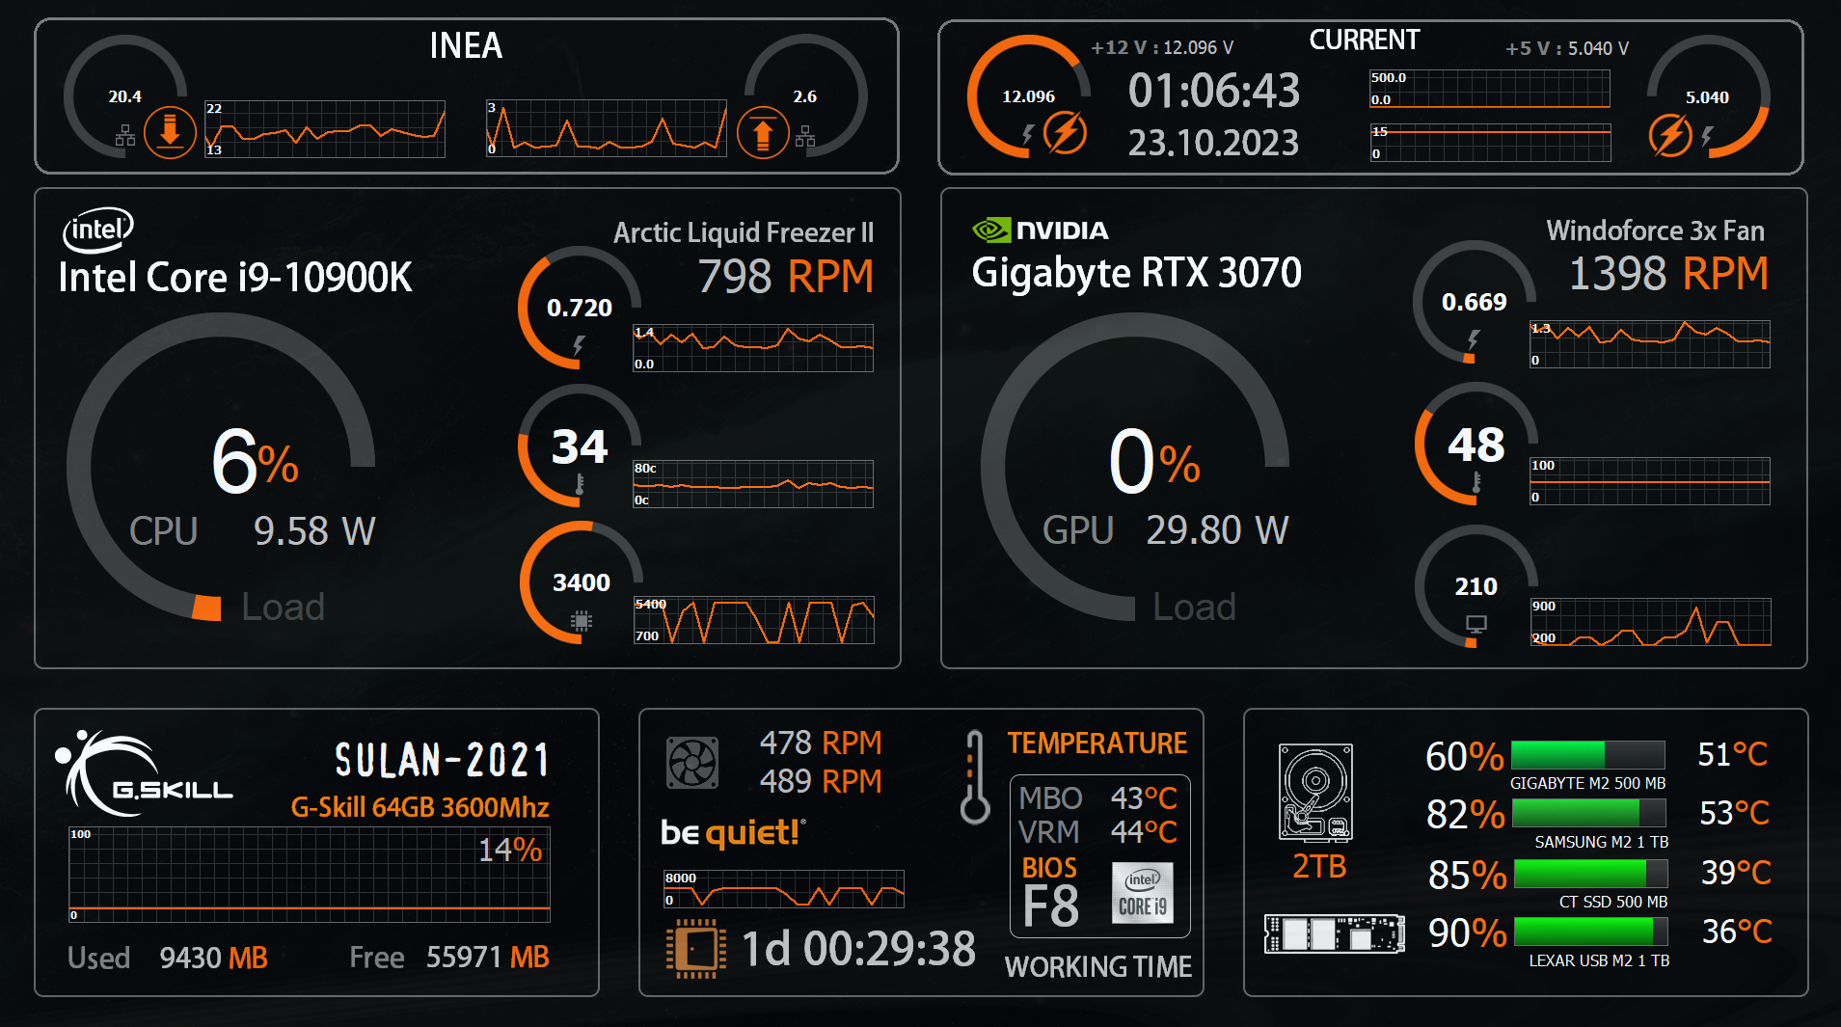Click the chip icon under 3400
Screen dimensions: 1841x1027
point(582,621)
